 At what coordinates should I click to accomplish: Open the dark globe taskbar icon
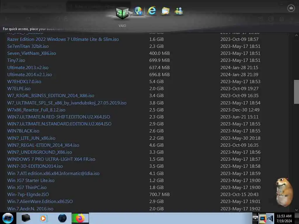point(62,218)
